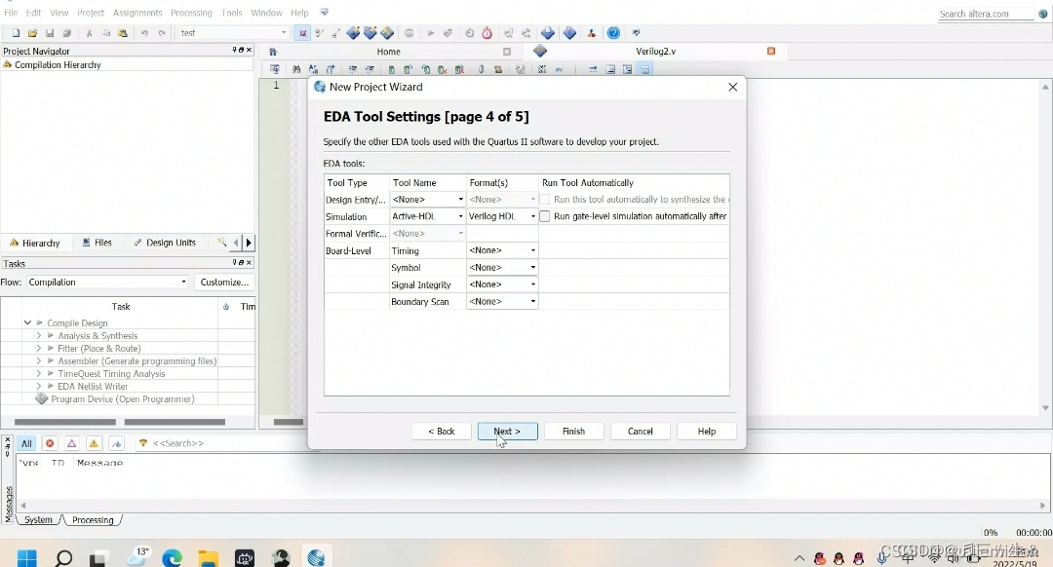The width and height of the screenshot is (1053, 567).
Task: Collapse the Compile Design task
Action: click(27, 322)
